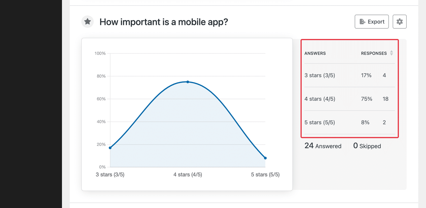The height and width of the screenshot is (208, 426).
Task: Click the 5 stars chart data point
Action: point(265,158)
